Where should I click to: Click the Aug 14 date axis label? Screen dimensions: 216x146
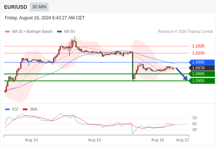click(x=31, y=140)
